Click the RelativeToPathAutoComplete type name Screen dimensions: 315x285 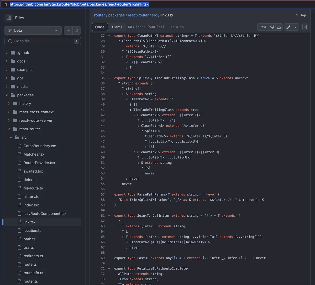click(162, 268)
